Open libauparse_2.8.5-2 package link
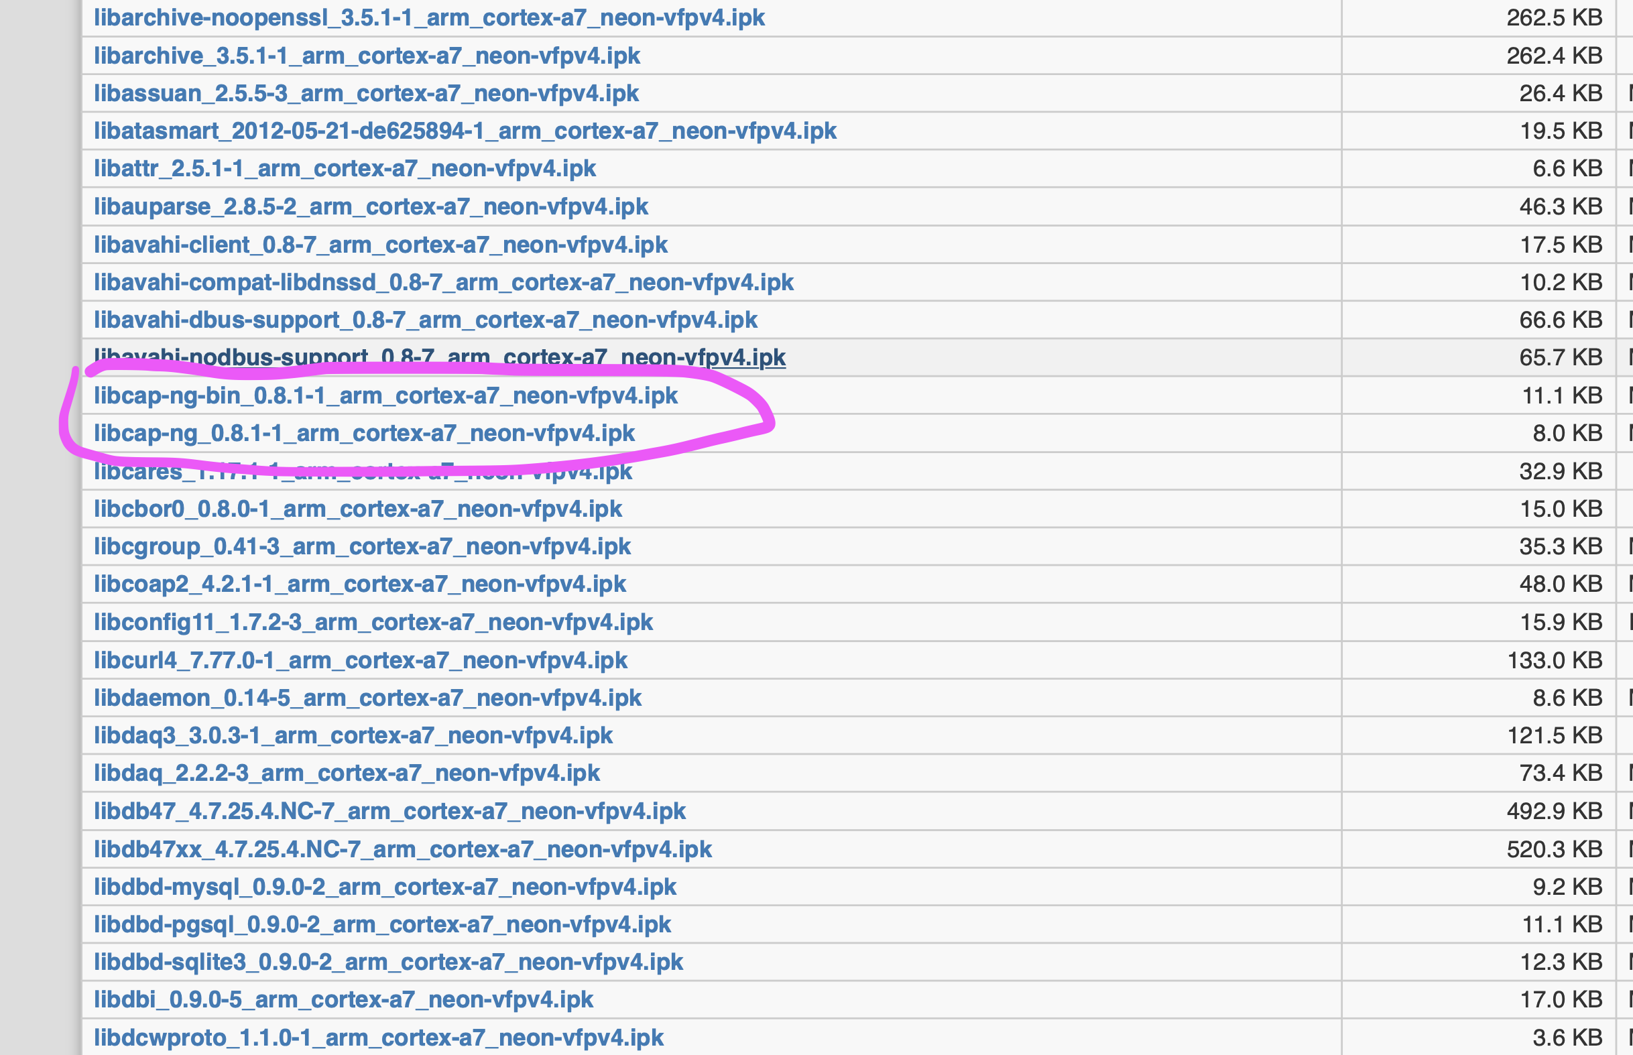 (x=371, y=206)
